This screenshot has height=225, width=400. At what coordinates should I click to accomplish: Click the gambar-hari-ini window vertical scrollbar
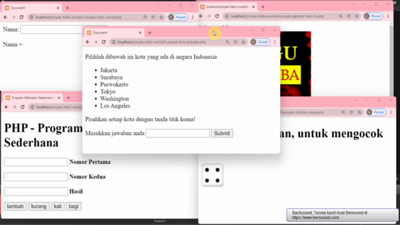[x=391, y=59]
